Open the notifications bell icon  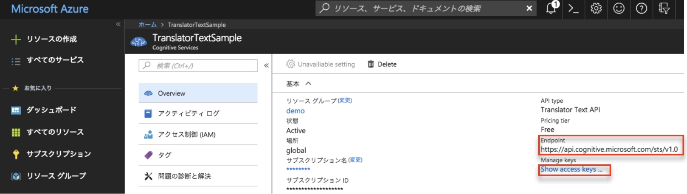pyautogui.click(x=551, y=8)
